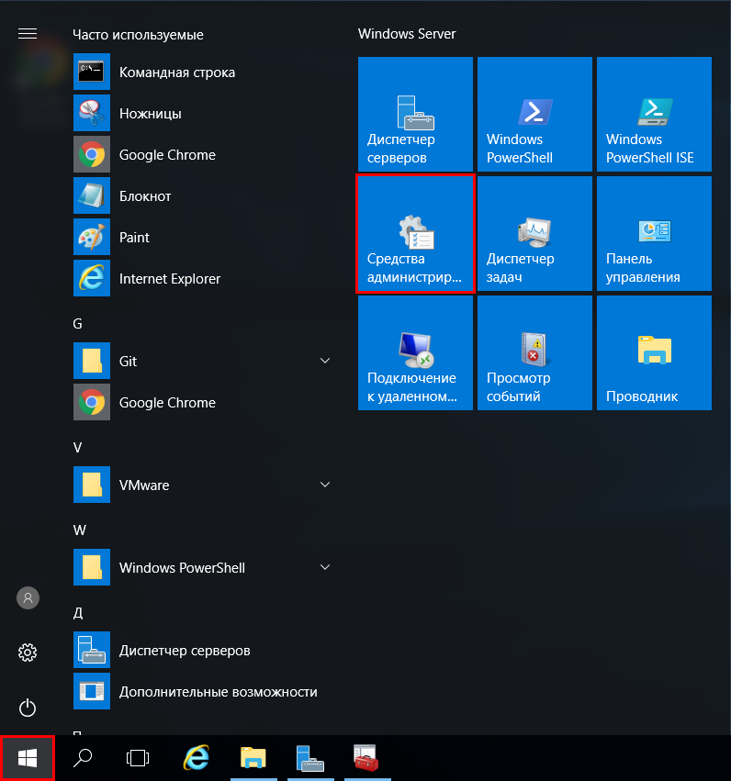Click the user account avatar icon
This screenshot has width=731, height=781.
[28, 597]
